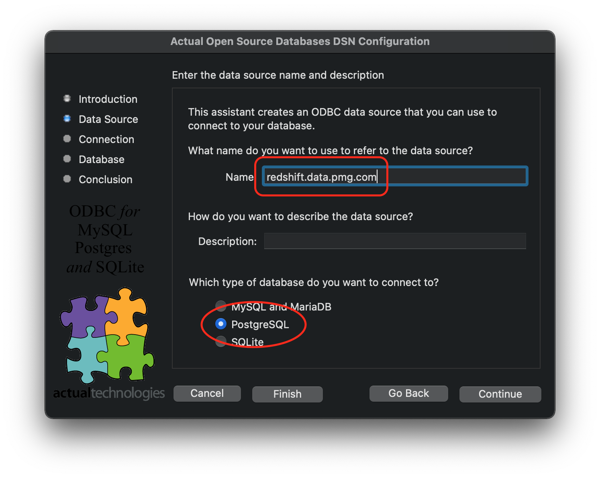Image resolution: width=600 pixels, height=478 pixels.
Task: Click the Connection step bullet
Action: [67, 139]
